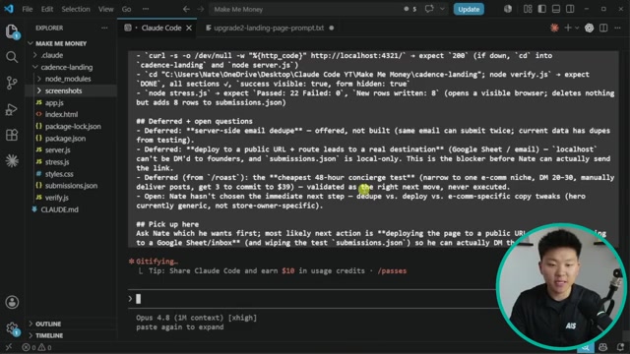Open dropdown arrow beside chat icon

(442, 9)
